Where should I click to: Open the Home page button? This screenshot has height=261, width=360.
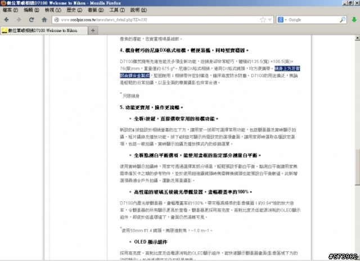click(x=44, y=20)
